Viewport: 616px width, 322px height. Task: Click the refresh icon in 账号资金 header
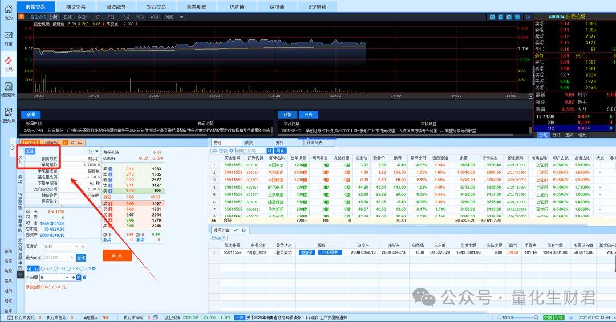point(236,230)
